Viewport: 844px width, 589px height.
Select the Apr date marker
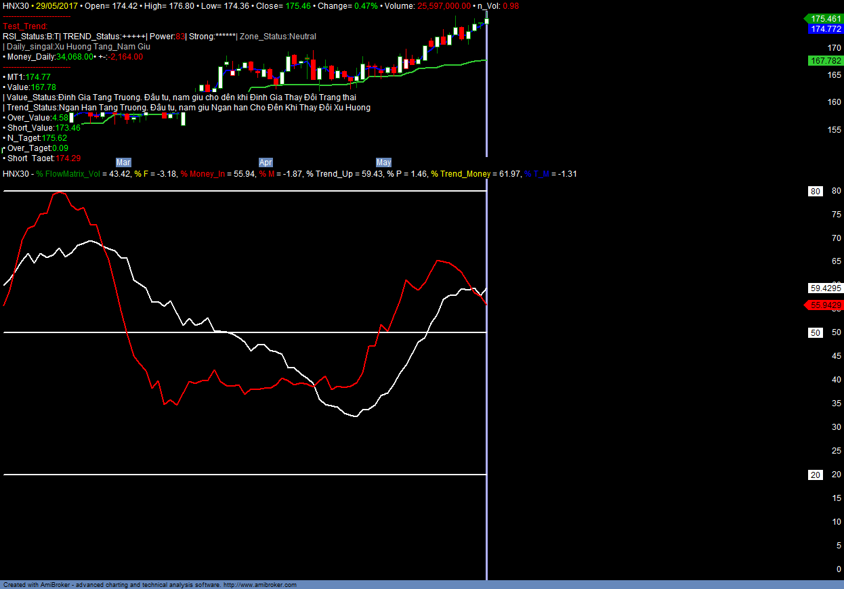tap(266, 162)
